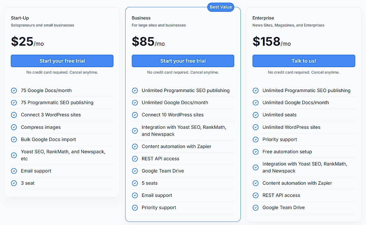Click checkmark beside Business Email support
Viewport: 366px width, 225px height.
(x=135, y=195)
